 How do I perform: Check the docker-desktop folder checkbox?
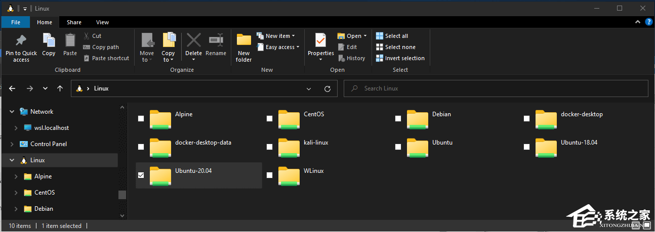526,119
